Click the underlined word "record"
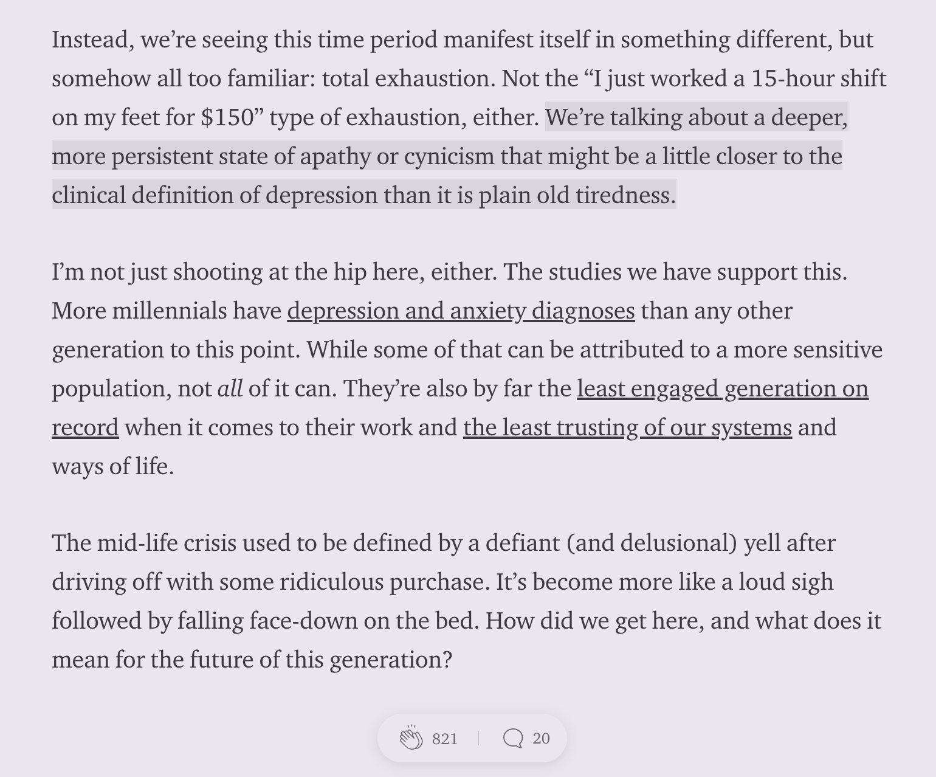936x777 pixels. pos(85,427)
